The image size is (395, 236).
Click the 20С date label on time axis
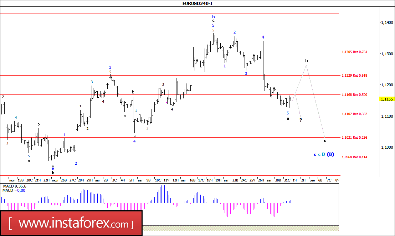pyautogui.click(x=30, y=180)
